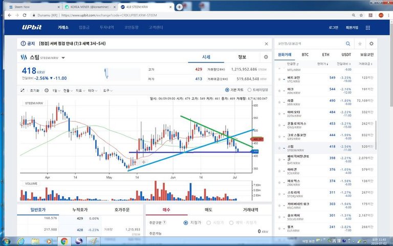Click the browser reload button
The width and height of the screenshot is (393, 246).
click(x=25, y=15)
